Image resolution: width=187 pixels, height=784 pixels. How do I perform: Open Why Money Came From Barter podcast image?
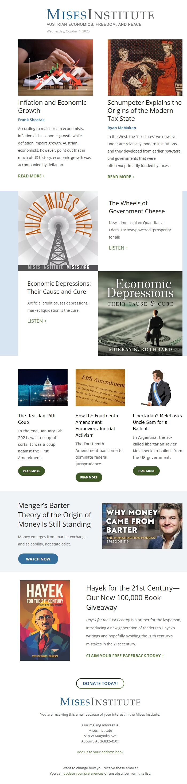click(x=142, y=526)
